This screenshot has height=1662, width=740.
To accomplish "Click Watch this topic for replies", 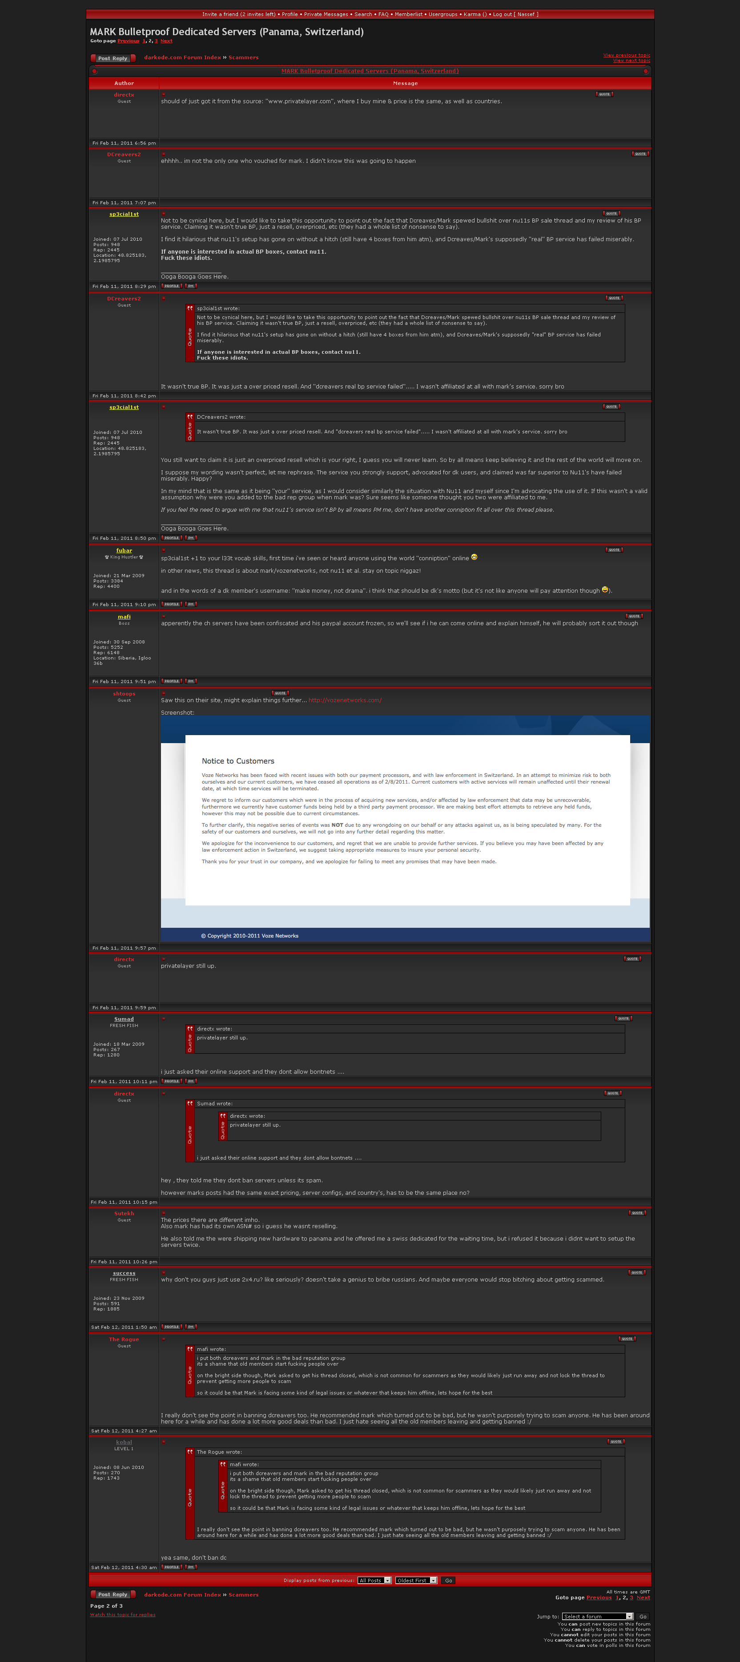I will pyautogui.click(x=122, y=1614).
